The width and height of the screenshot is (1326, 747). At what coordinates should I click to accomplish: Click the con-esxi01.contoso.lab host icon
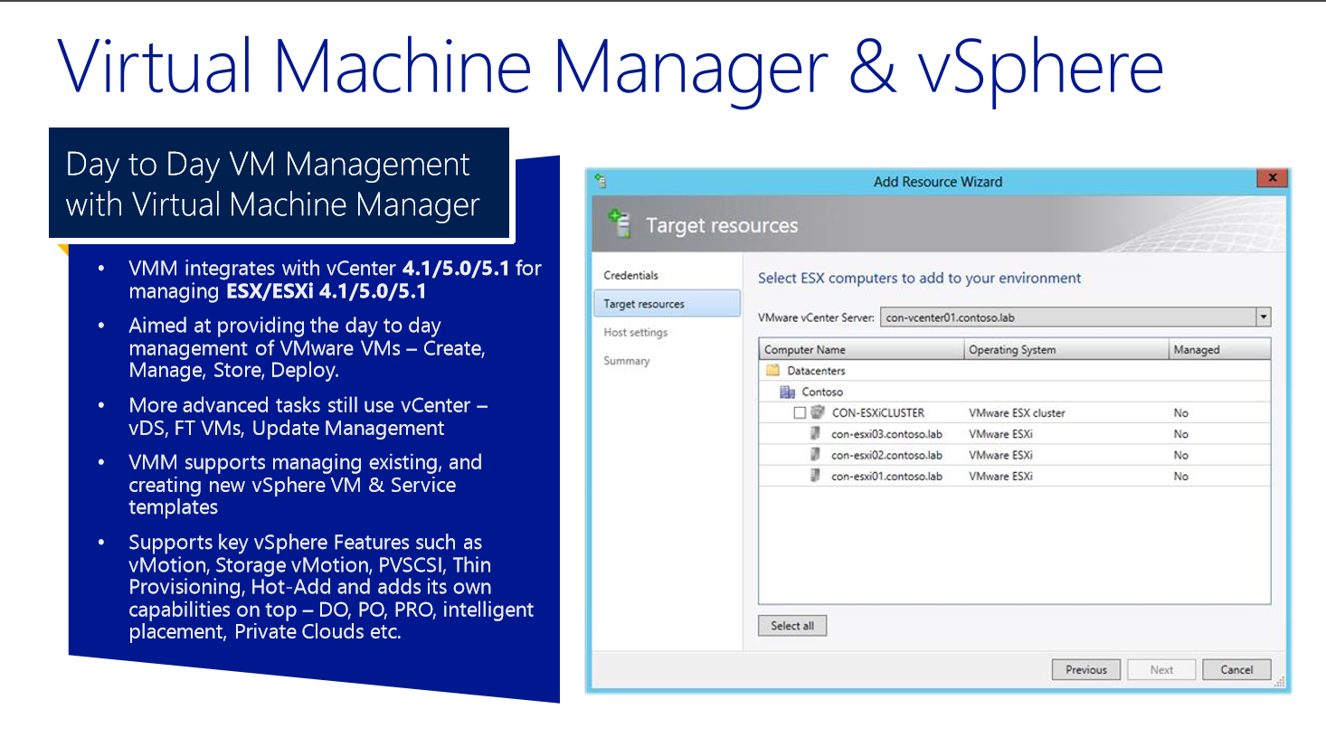[x=815, y=476]
